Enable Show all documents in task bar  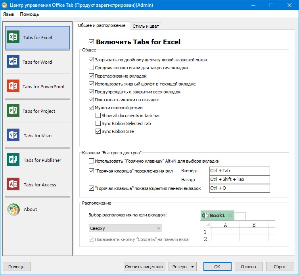click(98, 116)
